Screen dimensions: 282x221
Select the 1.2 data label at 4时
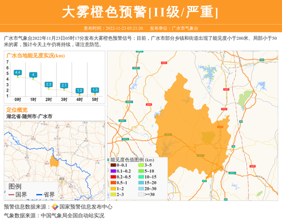click(x=79, y=90)
